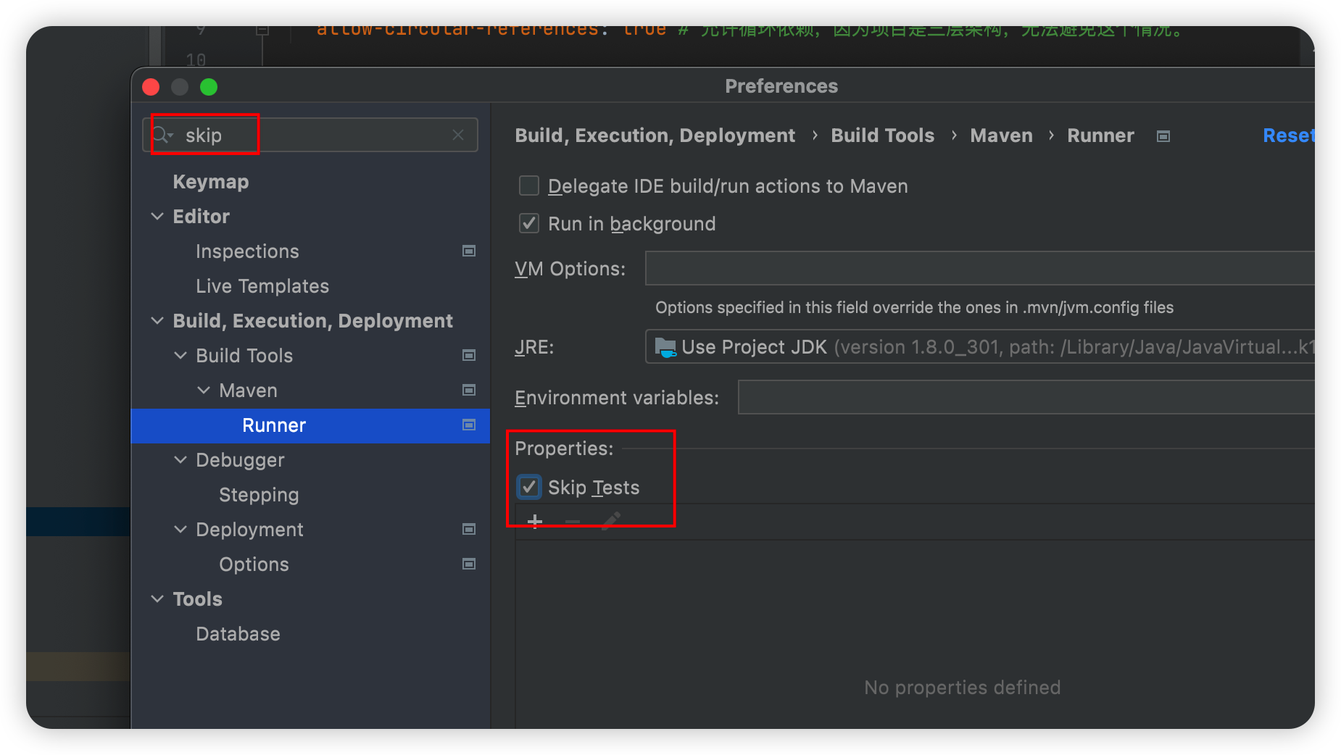
Task: Open the JRE selection dropdown
Action: tap(979, 347)
